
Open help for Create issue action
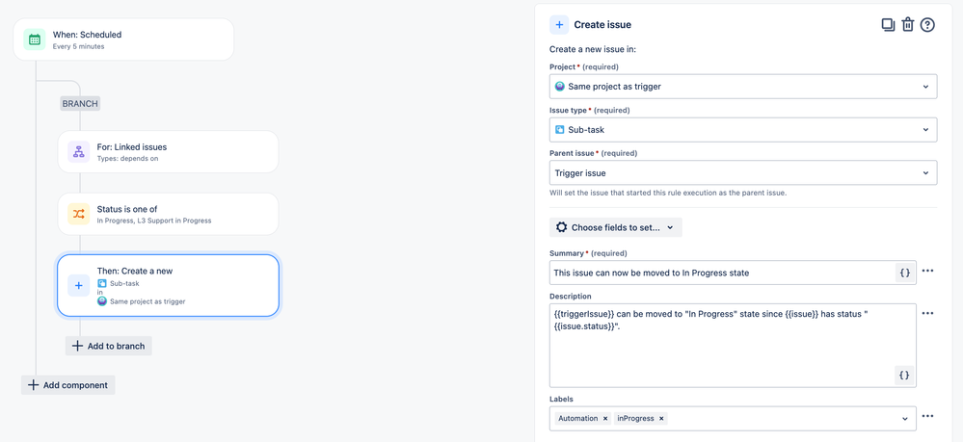point(927,25)
